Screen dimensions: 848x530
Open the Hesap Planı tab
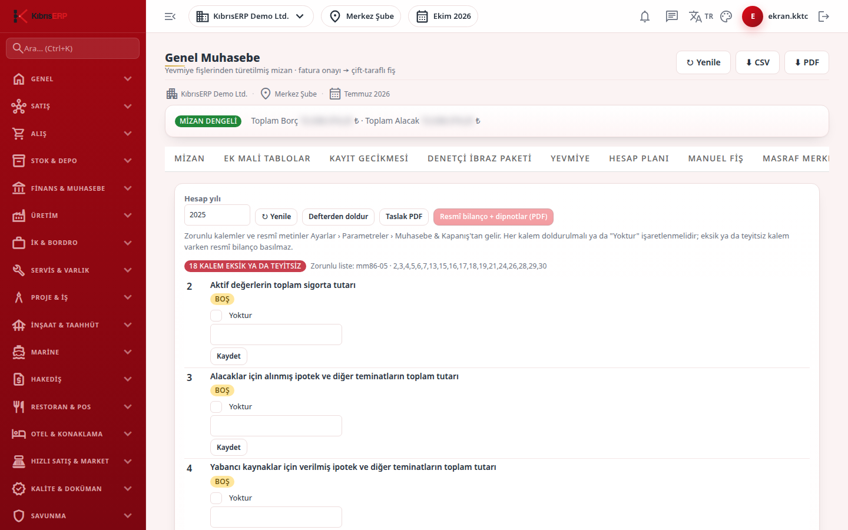point(639,158)
